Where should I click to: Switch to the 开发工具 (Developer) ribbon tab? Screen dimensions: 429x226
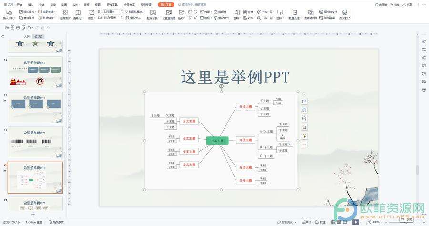tap(112, 5)
